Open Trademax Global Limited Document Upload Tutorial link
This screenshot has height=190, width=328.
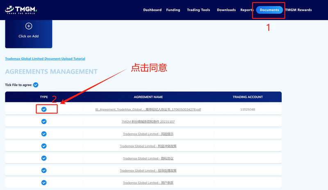[45, 59]
